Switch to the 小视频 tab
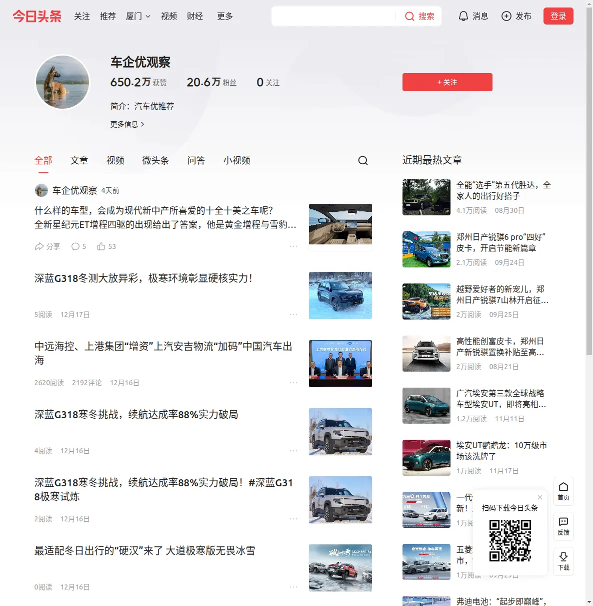Screen dimensions: 593x606 237,160
